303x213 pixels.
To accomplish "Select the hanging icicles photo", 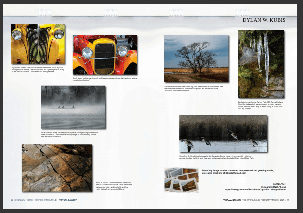I will (x=261, y=65).
